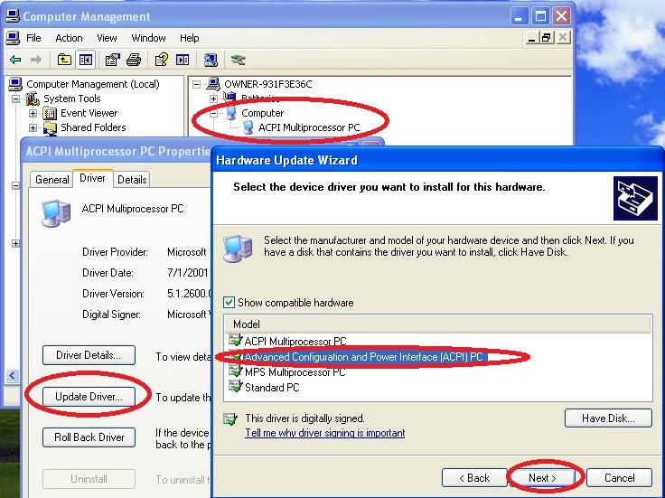
Task: Expand the Batteries device category
Action: 214,99
